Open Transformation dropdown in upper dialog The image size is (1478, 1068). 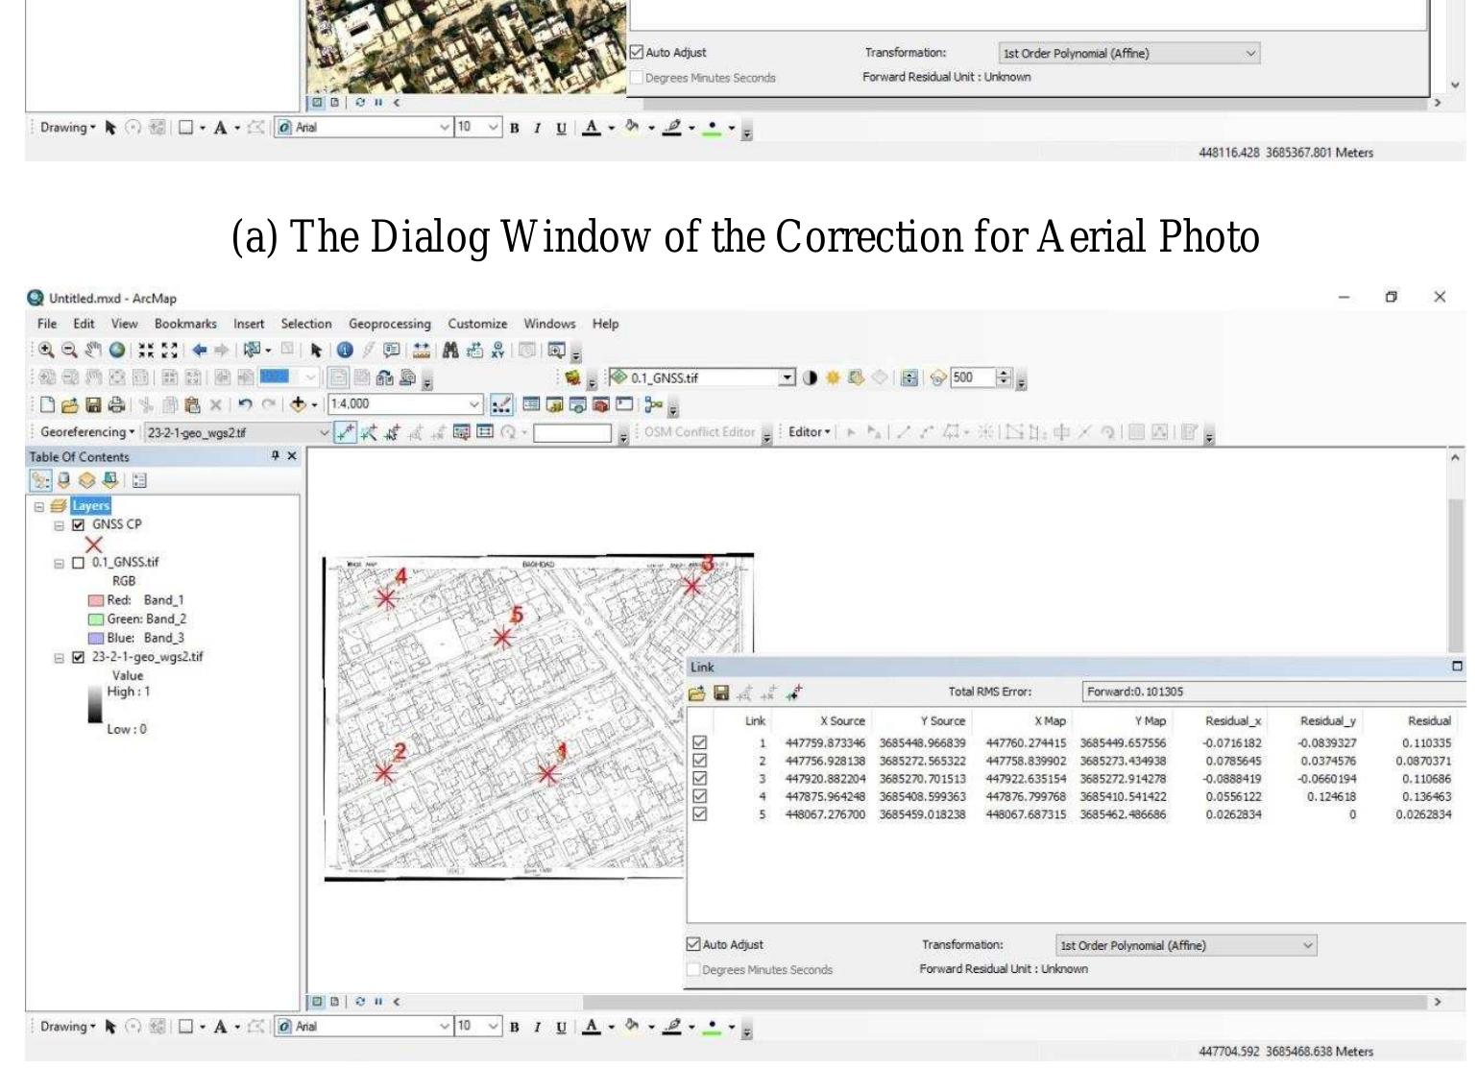pyautogui.click(x=1250, y=54)
